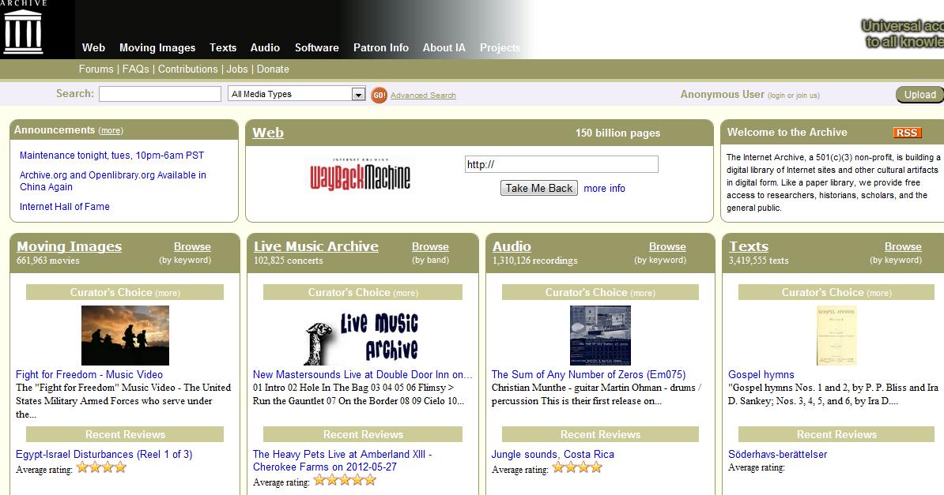Open the Live Music Archive heading
The width and height of the screenshot is (944, 495).
pos(316,246)
